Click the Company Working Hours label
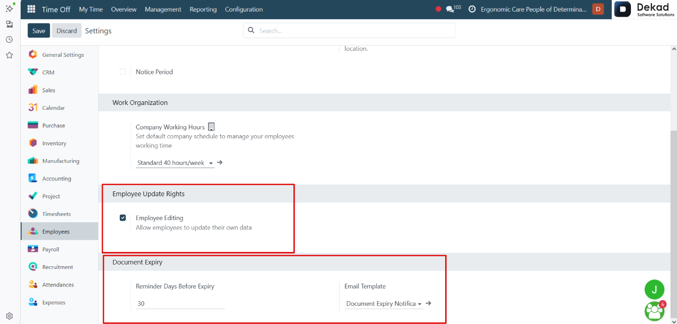Image resolution: width=677 pixels, height=324 pixels. coord(170,127)
